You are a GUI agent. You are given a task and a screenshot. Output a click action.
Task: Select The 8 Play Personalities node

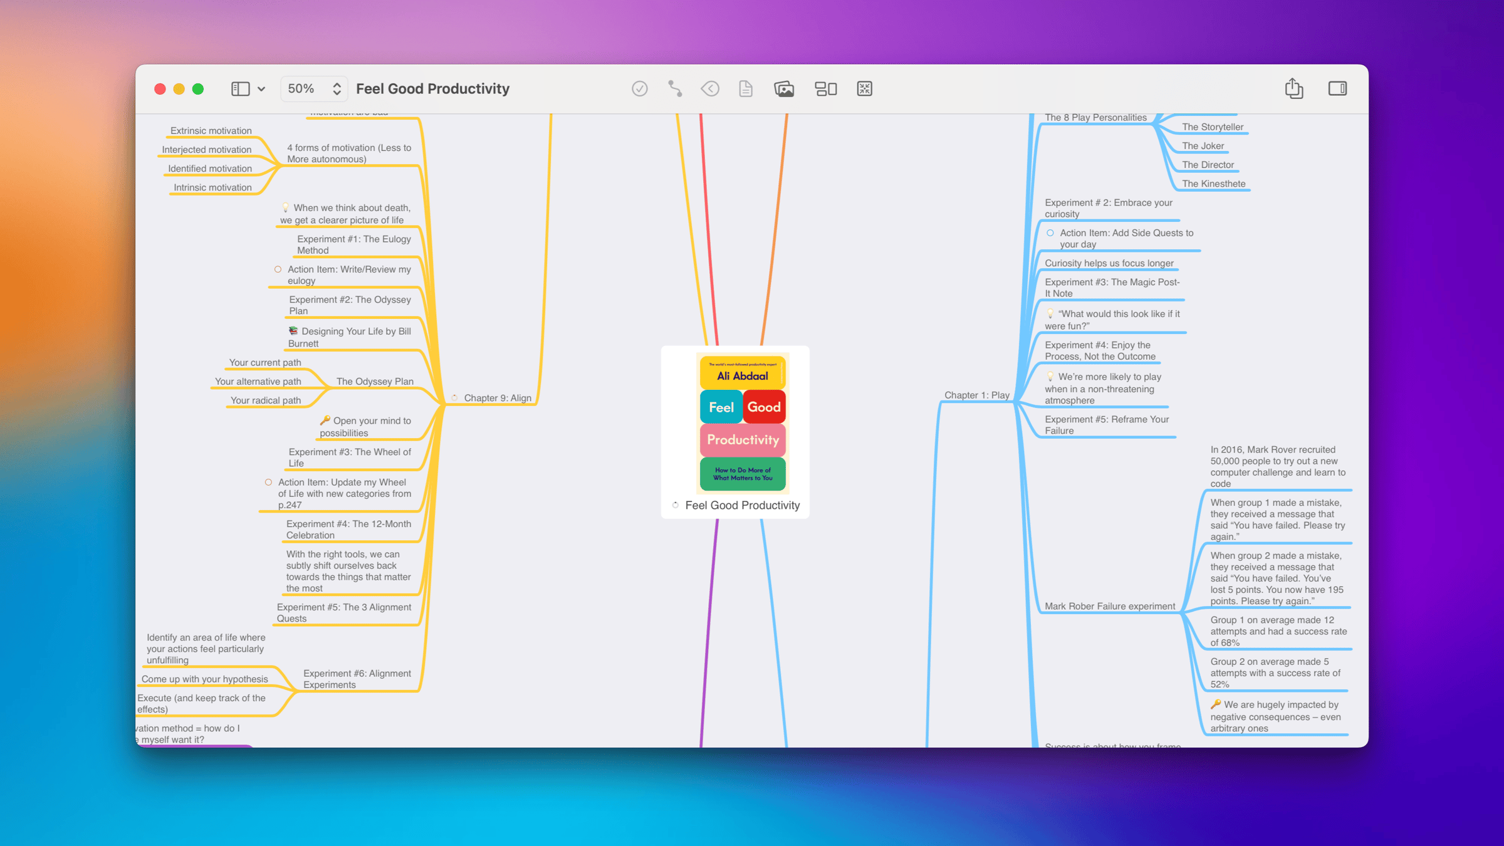1096,118
